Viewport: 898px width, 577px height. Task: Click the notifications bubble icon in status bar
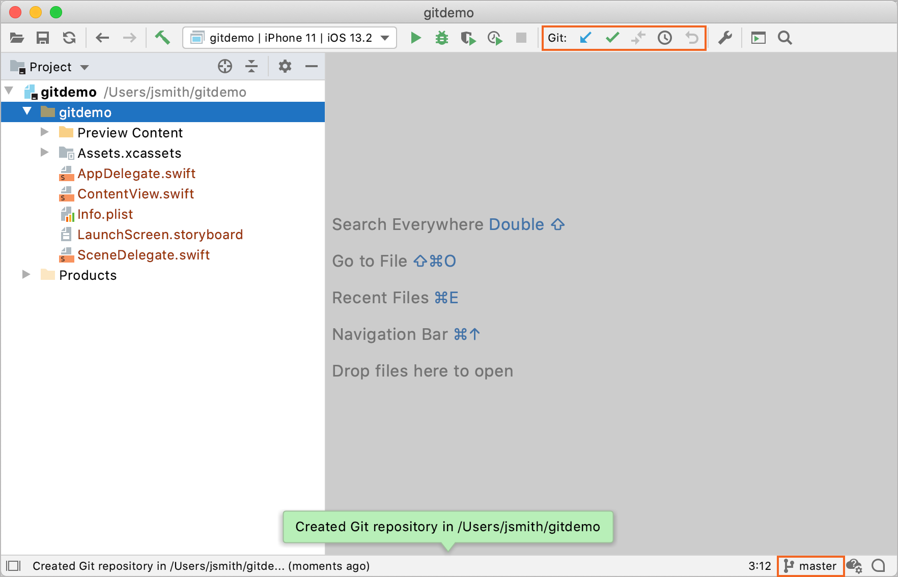pos(878,566)
